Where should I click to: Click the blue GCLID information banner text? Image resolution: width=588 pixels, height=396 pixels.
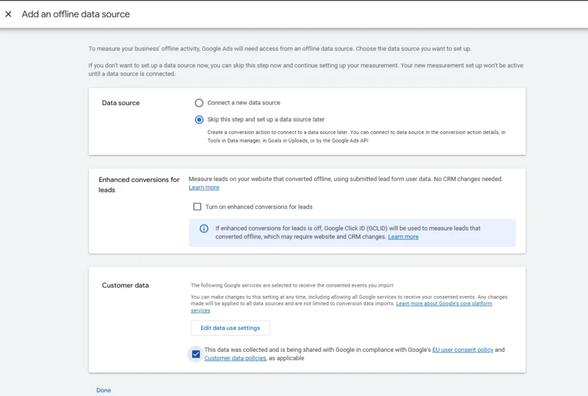pos(347,233)
